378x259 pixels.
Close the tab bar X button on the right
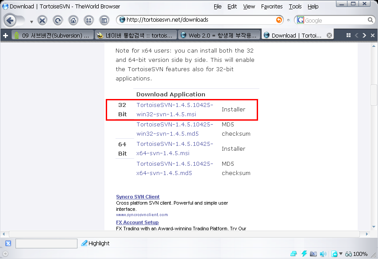[372, 35]
